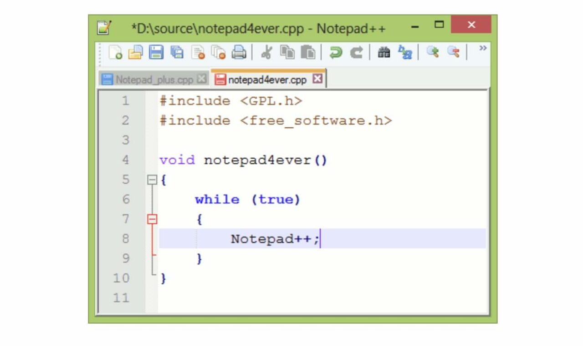Create a new file
583x346 pixels.
coord(114,51)
